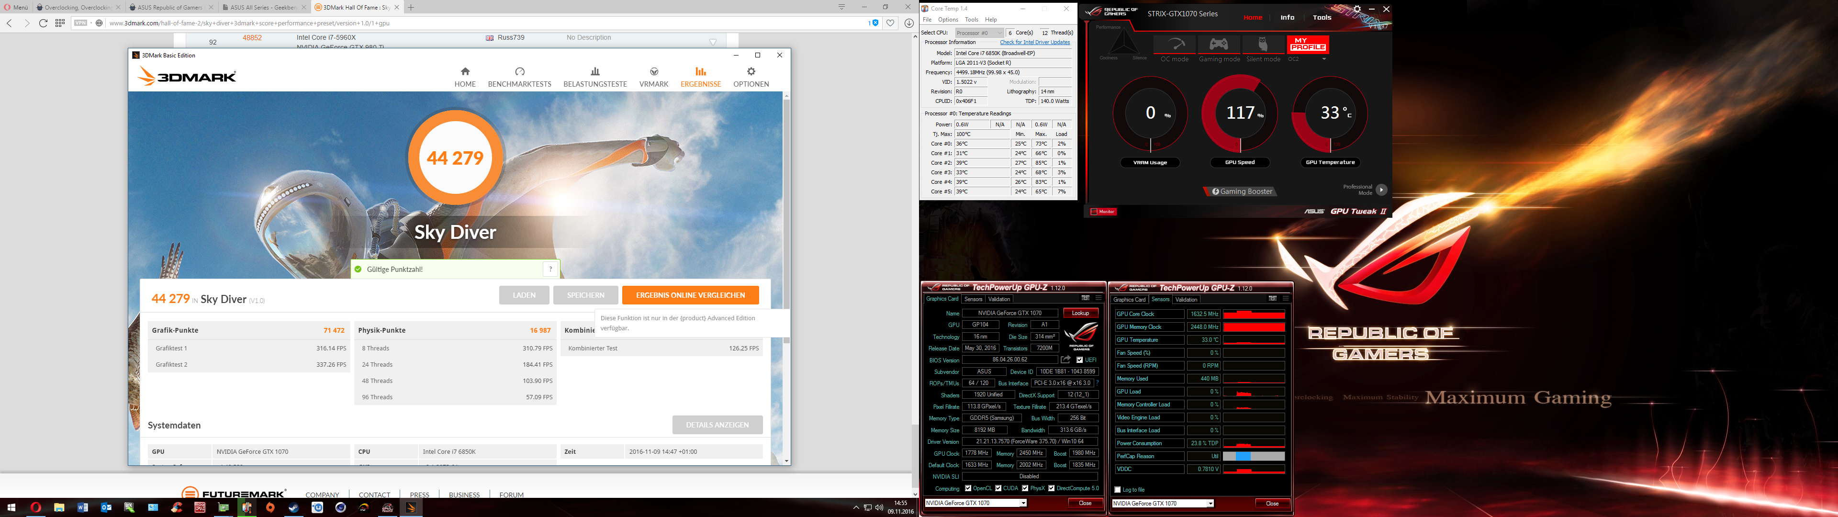1838x517 pixels.
Task: Open BENCHMARKTESTS section in 3DMark
Action: tap(519, 77)
